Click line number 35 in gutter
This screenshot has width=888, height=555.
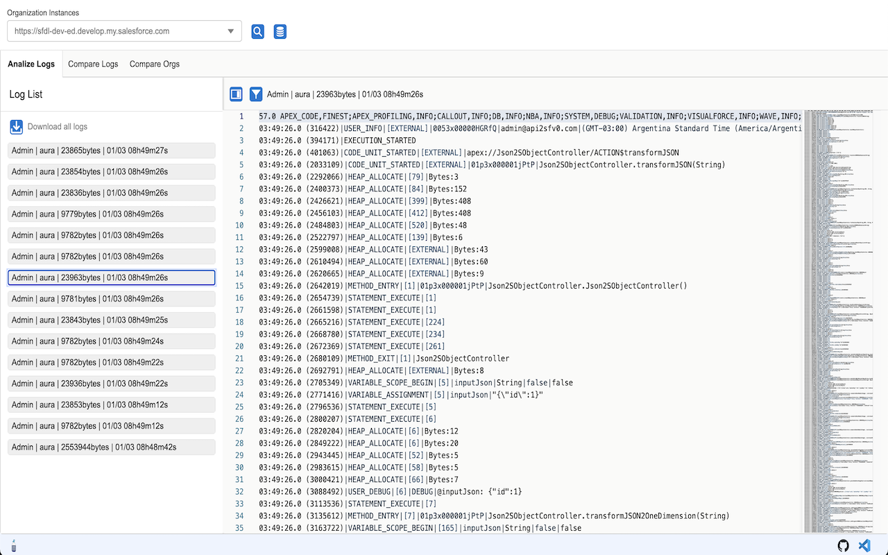(x=239, y=528)
